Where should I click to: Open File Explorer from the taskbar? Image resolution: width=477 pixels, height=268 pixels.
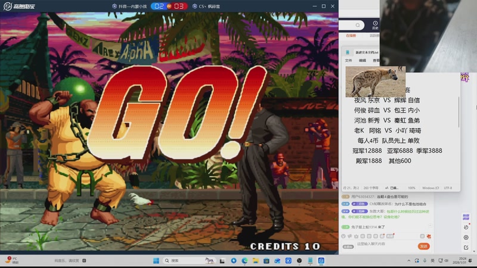coord(256,261)
